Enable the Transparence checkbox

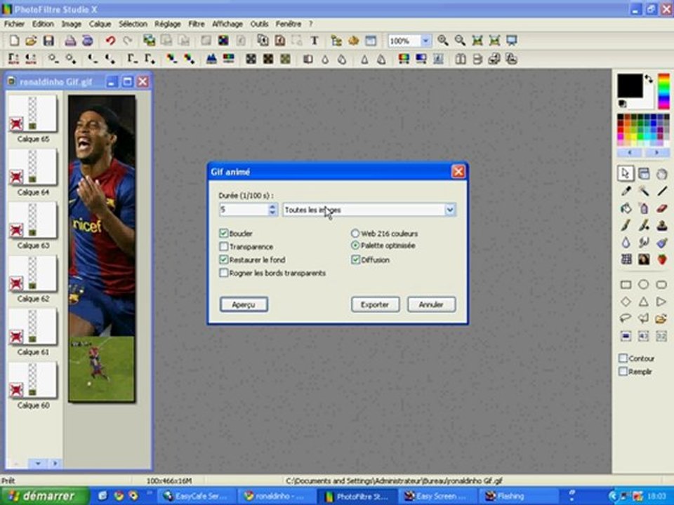tap(223, 246)
